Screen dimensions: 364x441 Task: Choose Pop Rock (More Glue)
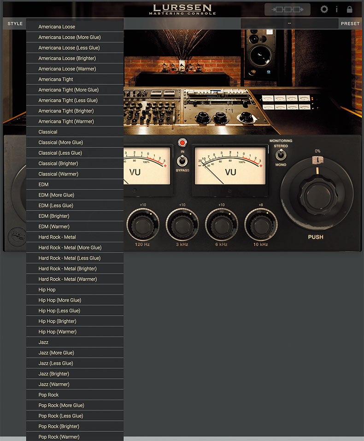(75, 405)
